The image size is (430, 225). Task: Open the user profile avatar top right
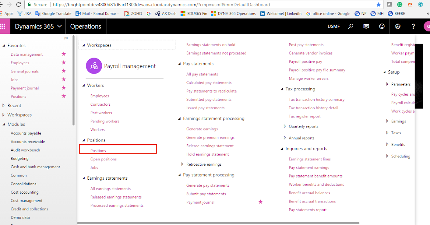click(x=427, y=26)
